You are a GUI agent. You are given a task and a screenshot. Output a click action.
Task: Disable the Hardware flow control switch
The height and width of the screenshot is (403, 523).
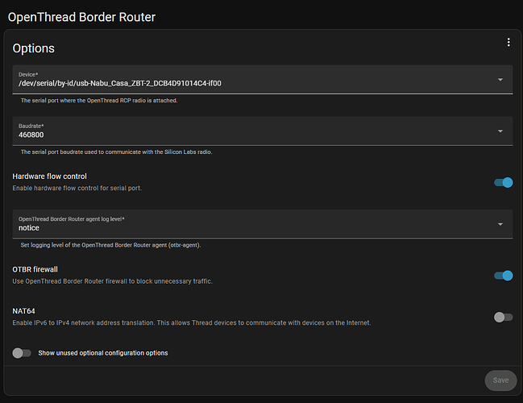[504, 182]
